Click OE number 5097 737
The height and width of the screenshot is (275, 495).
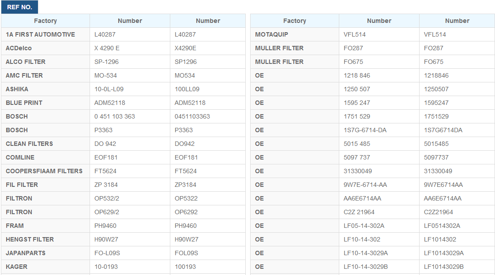(x=357, y=157)
